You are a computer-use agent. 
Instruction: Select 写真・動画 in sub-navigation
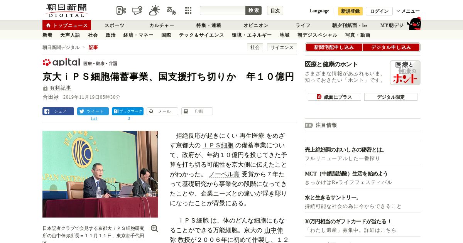click(x=358, y=35)
